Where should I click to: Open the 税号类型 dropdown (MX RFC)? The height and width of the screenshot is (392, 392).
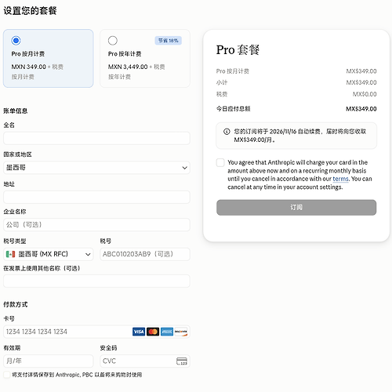pos(49,254)
